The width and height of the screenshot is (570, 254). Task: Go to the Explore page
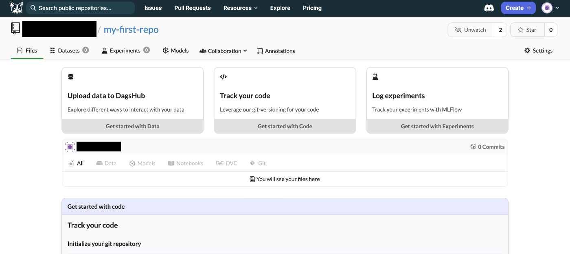coord(281,8)
